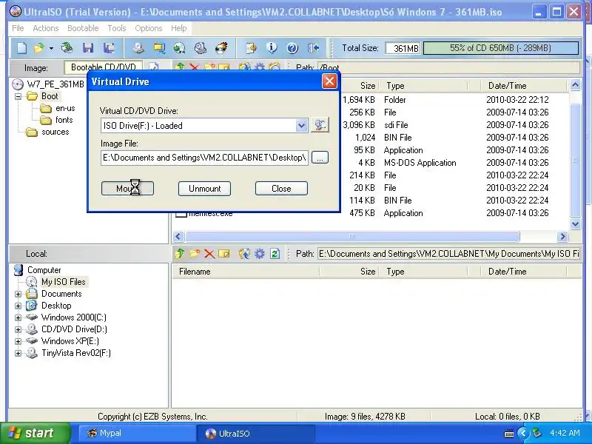Click the Total Size 361MB field

[403, 48]
